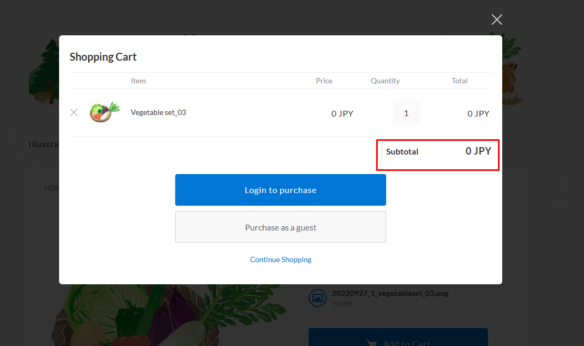Click the Quantity column header
Viewport: 584px width, 346px height.
(385, 81)
